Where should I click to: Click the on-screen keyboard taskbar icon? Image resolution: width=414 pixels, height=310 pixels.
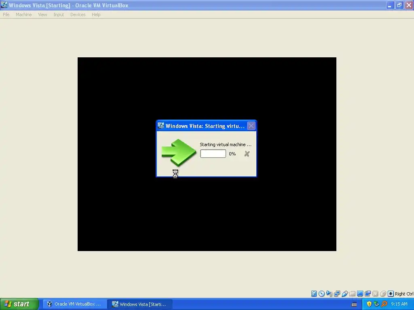354,304
